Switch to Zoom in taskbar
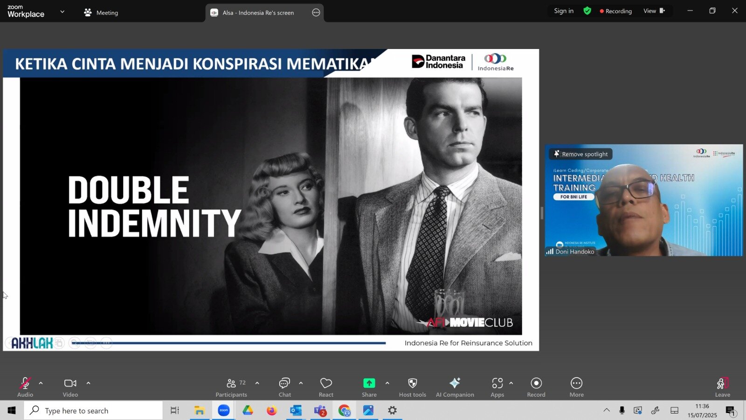The image size is (746, 420). (x=224, y=410)
